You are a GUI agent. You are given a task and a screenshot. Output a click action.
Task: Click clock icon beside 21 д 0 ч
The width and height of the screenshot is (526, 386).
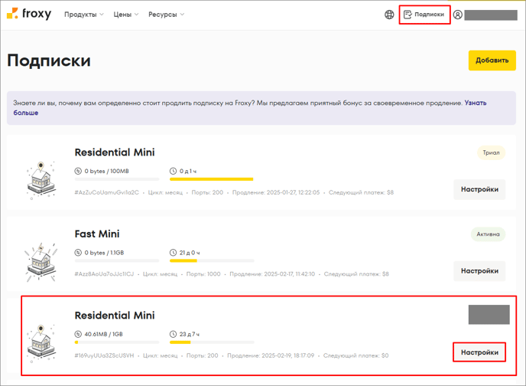tap(173, 253)
